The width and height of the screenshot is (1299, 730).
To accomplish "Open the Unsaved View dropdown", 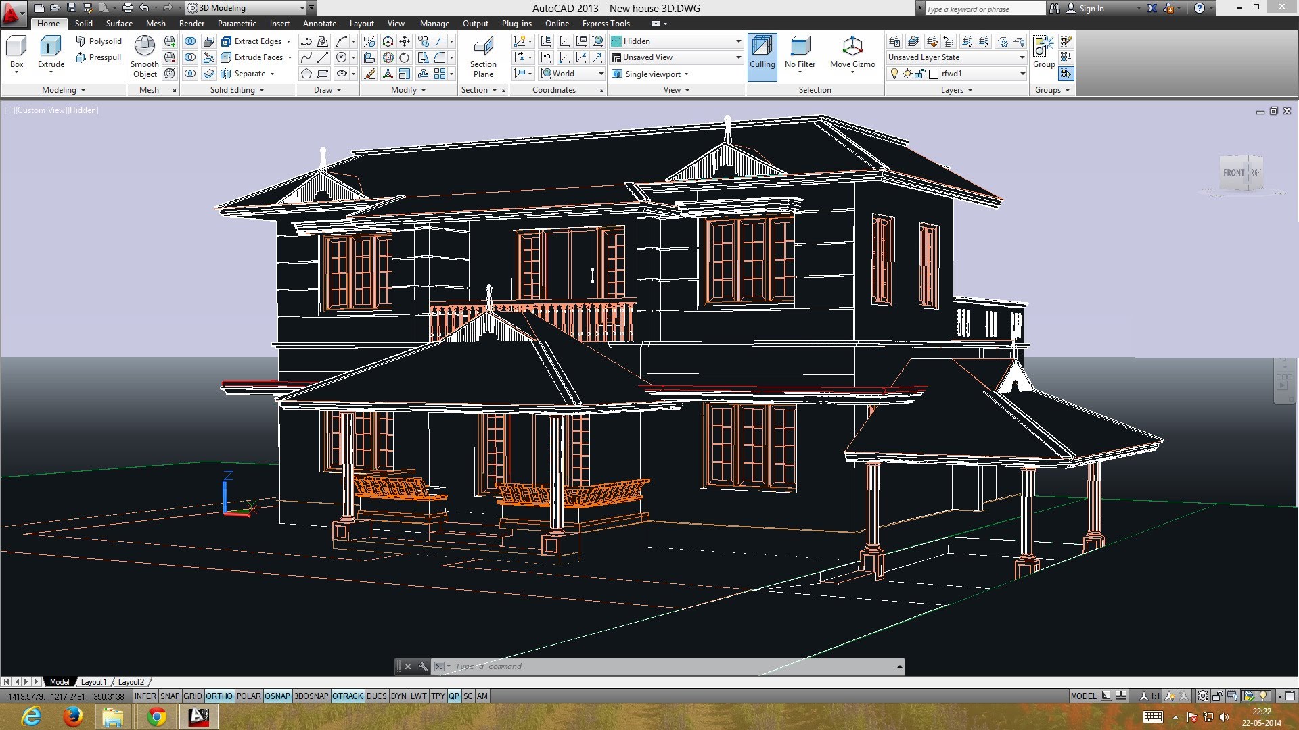I will pyautogui.click(x=738, y=57).
